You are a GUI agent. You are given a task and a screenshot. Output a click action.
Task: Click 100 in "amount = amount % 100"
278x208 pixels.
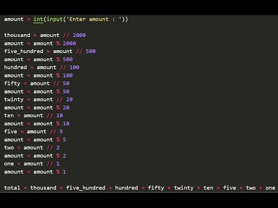click(68, 76)
